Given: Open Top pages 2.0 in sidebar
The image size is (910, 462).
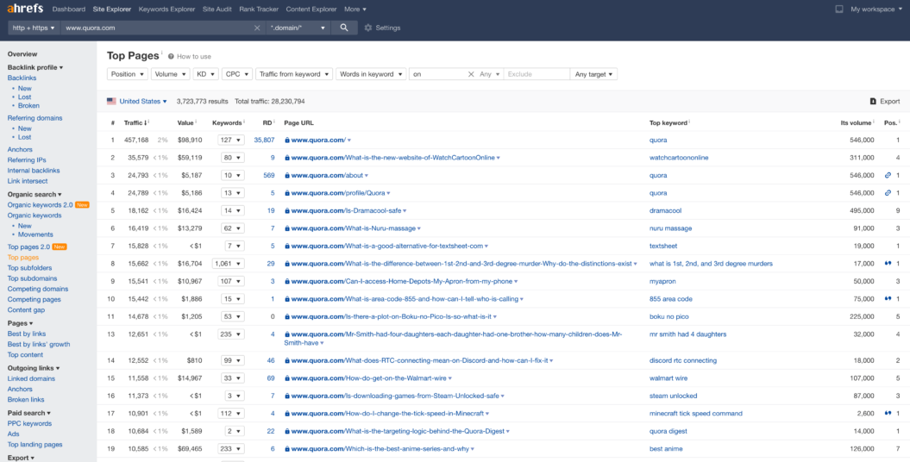Looking at the screenshot, I should (x=28, y=247).
